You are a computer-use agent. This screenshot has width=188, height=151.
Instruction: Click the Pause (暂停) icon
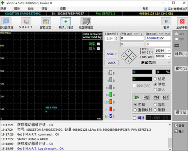(166, 22)
